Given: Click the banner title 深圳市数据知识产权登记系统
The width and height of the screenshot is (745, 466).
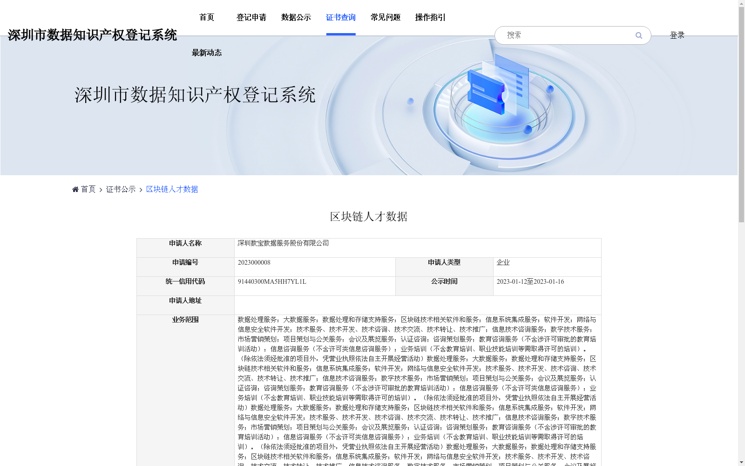Looking at the screenshot, I should click(195, 95).
